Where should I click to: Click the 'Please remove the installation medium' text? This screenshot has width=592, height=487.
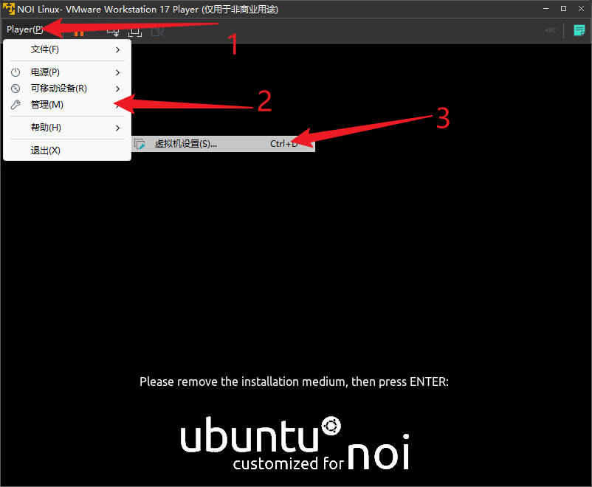(x=294, y=381)
